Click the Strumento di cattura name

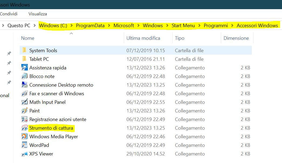(x=51, y=128)
